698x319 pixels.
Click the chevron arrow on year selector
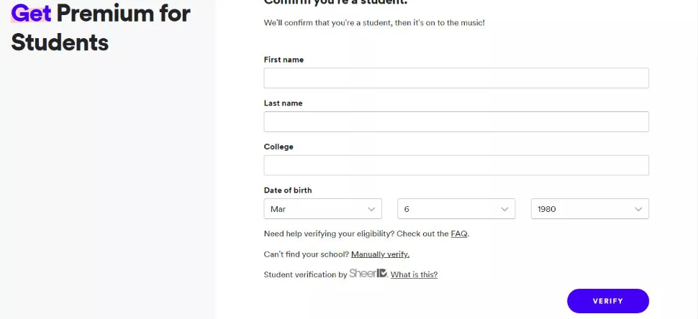click(638, 209)
